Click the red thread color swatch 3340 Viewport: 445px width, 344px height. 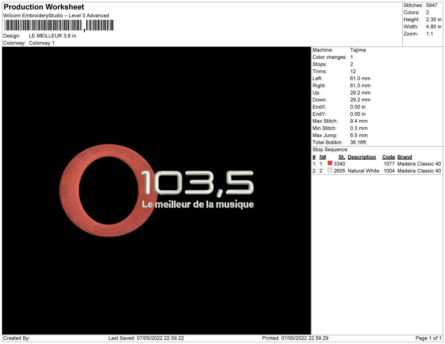330,163
